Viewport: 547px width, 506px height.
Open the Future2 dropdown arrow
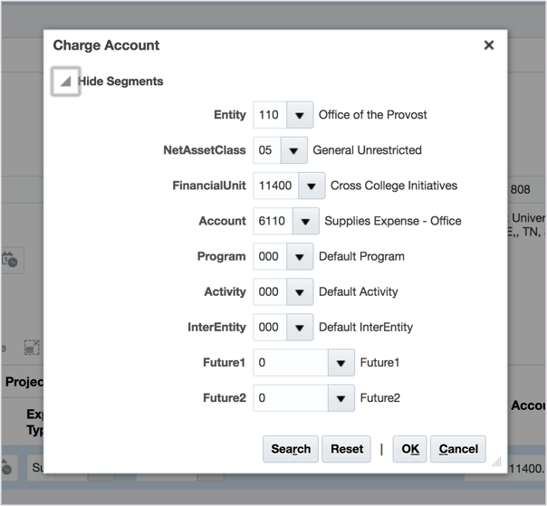341,398
